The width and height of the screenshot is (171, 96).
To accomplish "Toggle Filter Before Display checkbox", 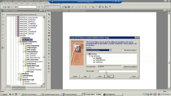I will point(122,50).
